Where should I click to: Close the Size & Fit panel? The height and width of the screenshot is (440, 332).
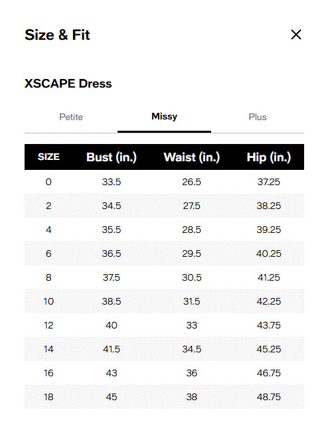pos(295,35)
